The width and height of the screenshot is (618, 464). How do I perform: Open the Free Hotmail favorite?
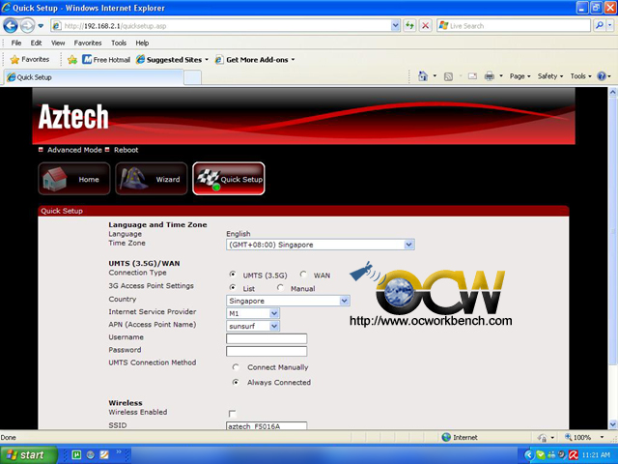(106, 60)
